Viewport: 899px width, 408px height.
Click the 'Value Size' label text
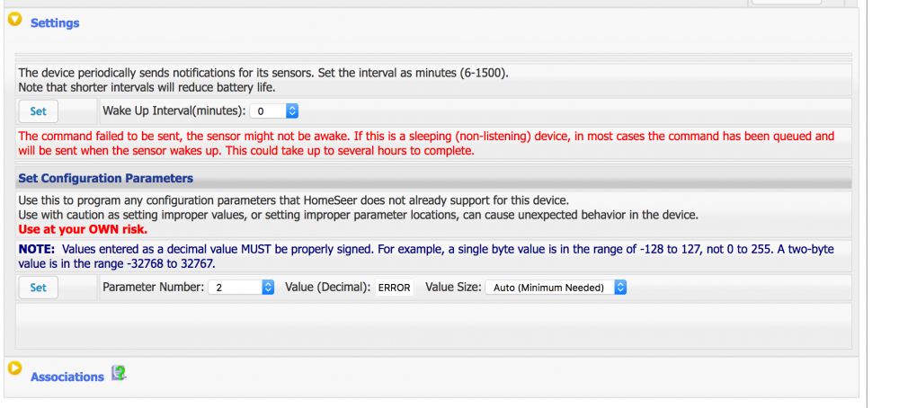pos(453,288)
